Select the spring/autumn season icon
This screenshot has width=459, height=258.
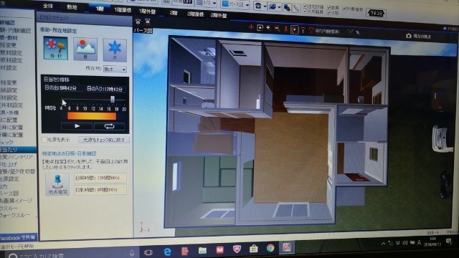[x=55, y=48]
